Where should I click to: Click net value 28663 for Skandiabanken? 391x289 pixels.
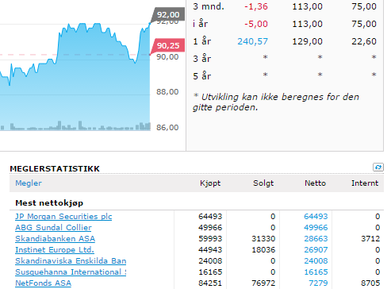[x=316, y=239]
